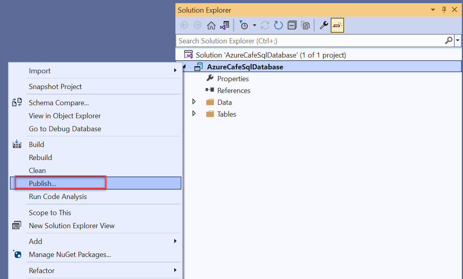Switch between solutions and folder views icon
This screenshot has height=279, width=463.
225,25
